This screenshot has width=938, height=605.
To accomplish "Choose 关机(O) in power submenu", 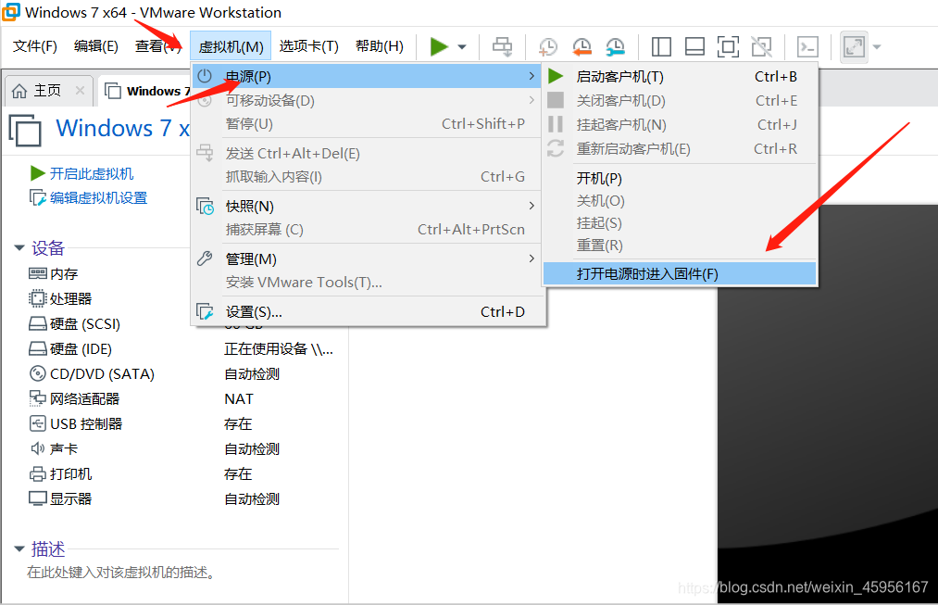I will pos(680,200).
